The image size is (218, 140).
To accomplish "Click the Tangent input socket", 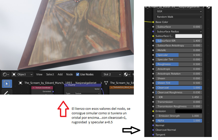I will pos(153,135).
